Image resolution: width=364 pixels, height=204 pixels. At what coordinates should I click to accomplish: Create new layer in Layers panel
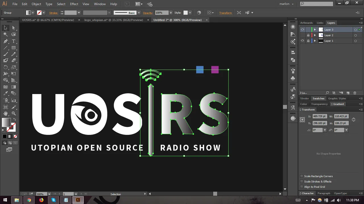coord(348,93)
